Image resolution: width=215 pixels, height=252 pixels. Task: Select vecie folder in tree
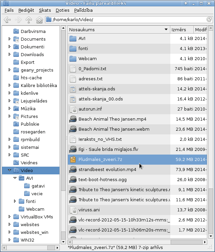pos(37,194)
